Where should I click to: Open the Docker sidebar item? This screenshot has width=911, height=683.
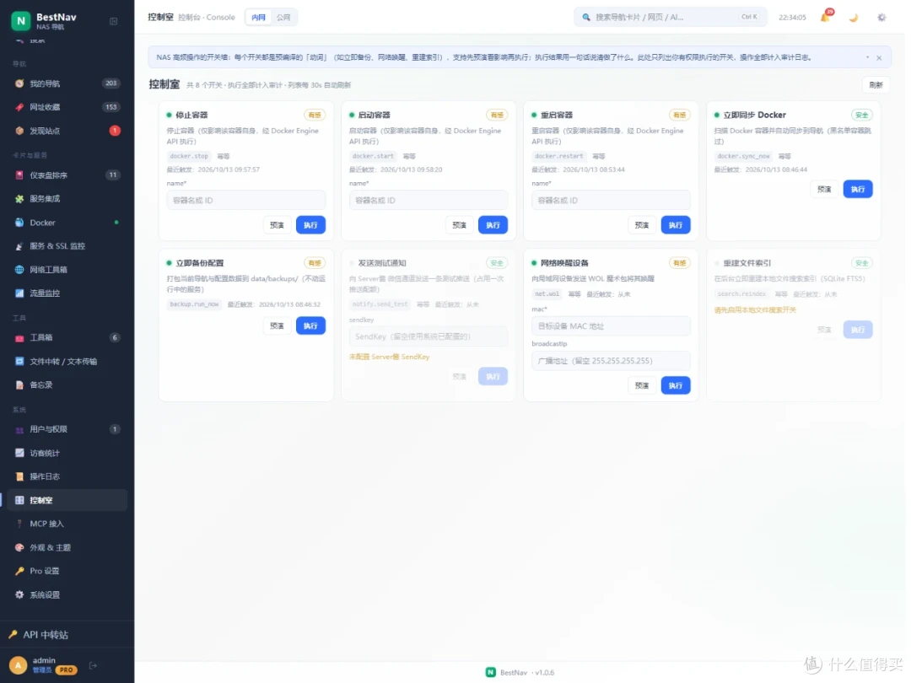(x=67, y=223)
